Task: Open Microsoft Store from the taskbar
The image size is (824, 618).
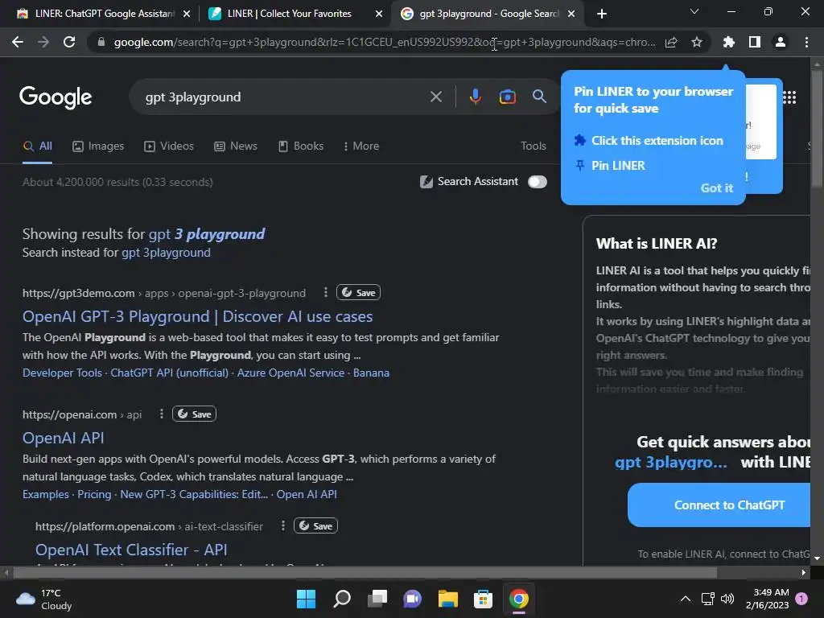Action: (x=483, y=599)
